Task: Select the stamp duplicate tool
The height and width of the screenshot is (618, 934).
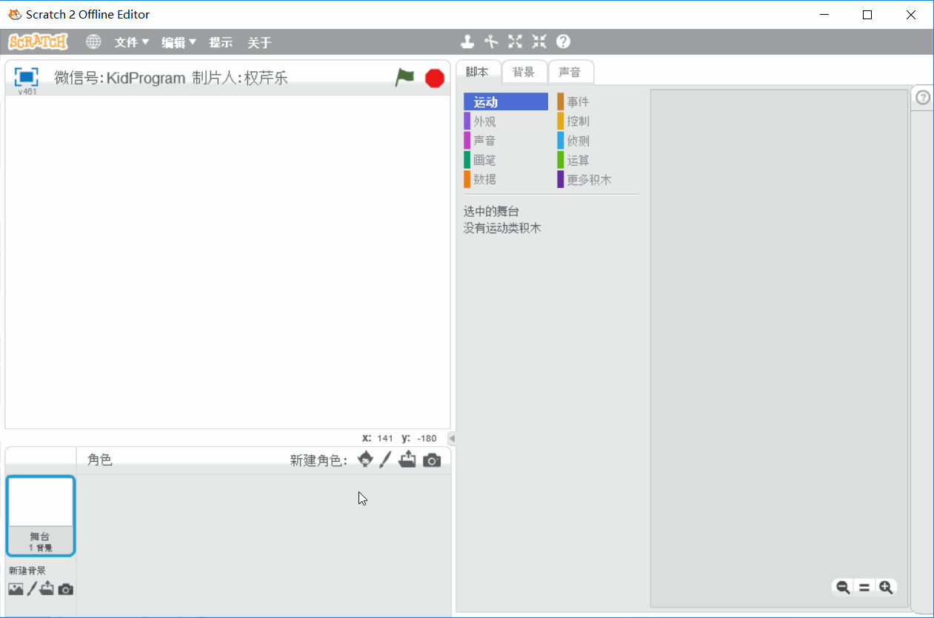Action: pos(467,41)
